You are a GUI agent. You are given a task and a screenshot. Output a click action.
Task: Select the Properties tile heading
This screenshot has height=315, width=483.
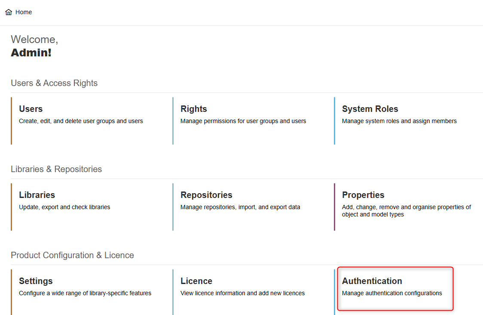(363, 195)
